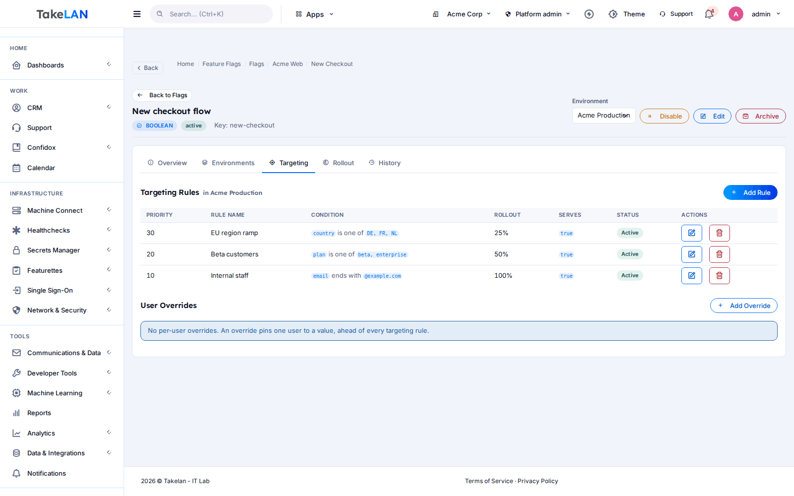The width and height of the screenshot is (794, 496).
Task: Delete the EU region ramp rule
Action: pos(720,233)
